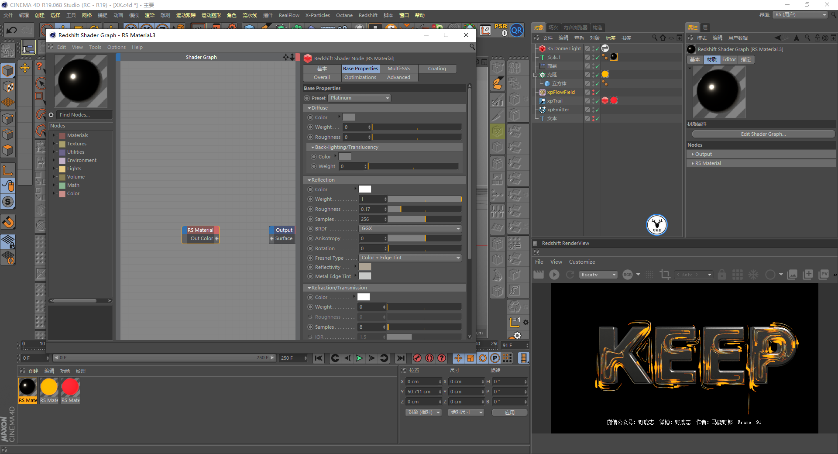Screen dimensions: 838x454
Task: Toggle the Preset animation circle
Action: click(x=307, y=98)
